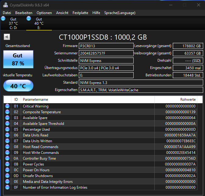Click status orb for Available Spare row
This screenshot has width=205, height=196.
(7, 118)
